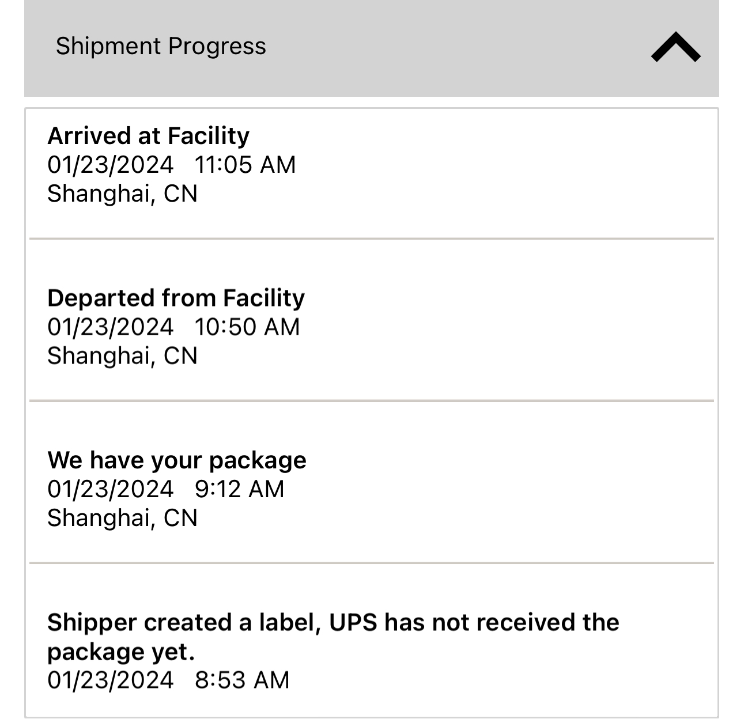Screen dimensions: 729x719
Task: Click the 10:50 AM departure time
Action: point(247,327)
